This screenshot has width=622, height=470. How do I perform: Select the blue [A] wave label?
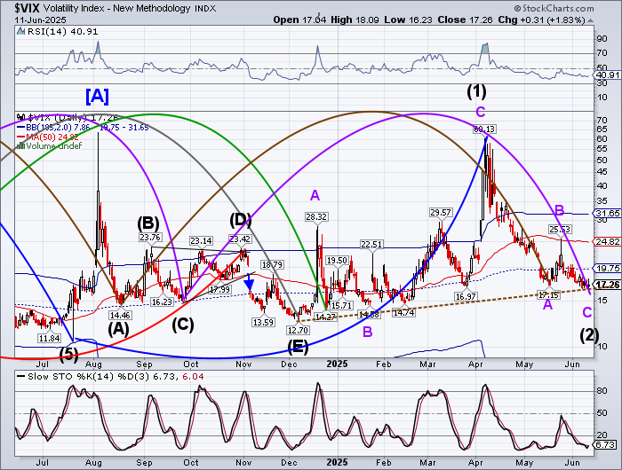98,94
